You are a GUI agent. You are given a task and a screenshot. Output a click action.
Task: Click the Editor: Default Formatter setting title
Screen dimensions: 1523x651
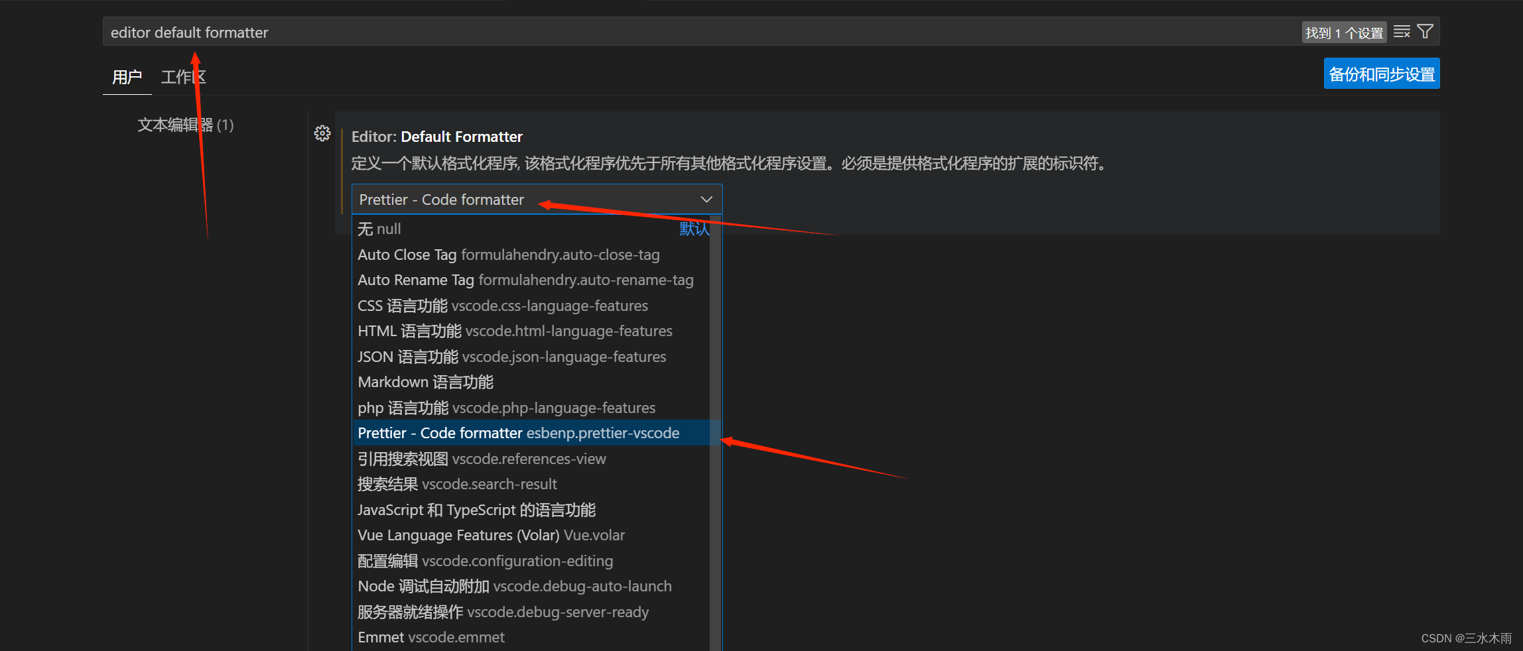point(436,137)
